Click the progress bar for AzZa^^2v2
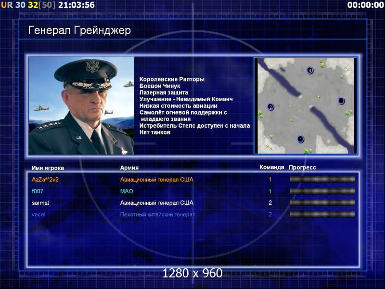This screenshot has width=385, height=289. pyautogui.click(x=322, y=179)
